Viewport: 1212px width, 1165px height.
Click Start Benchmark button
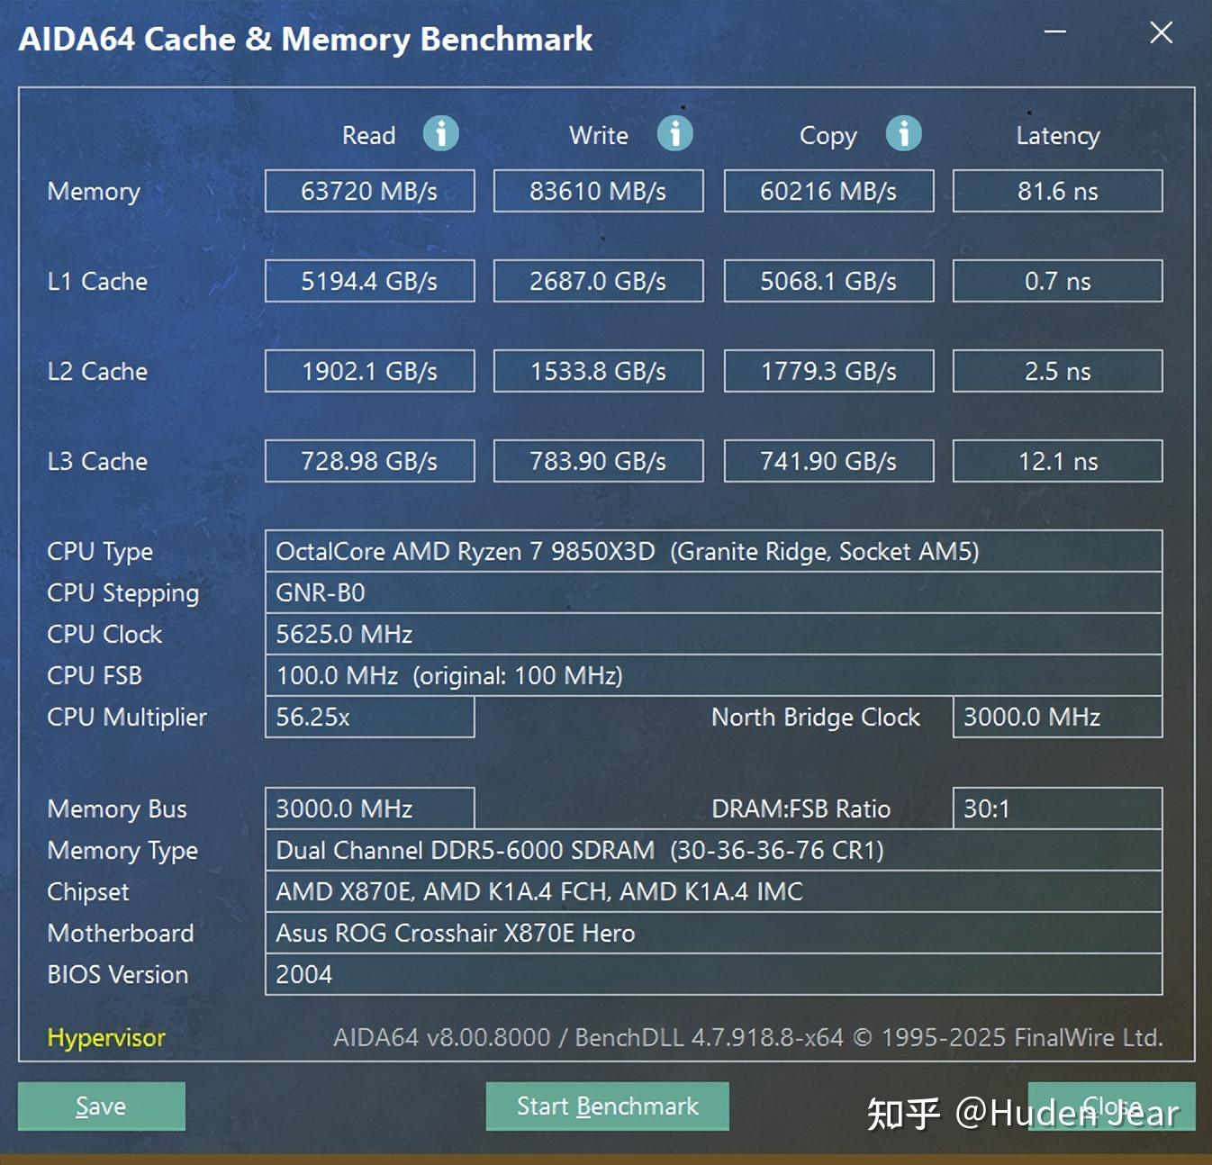click(x=608, y=1106)
